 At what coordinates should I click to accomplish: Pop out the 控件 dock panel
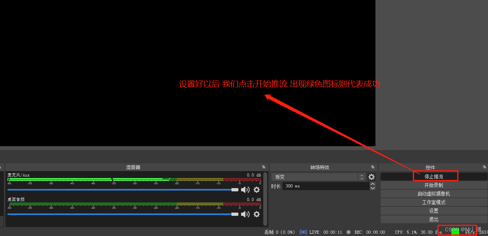(x=484, y=167)
